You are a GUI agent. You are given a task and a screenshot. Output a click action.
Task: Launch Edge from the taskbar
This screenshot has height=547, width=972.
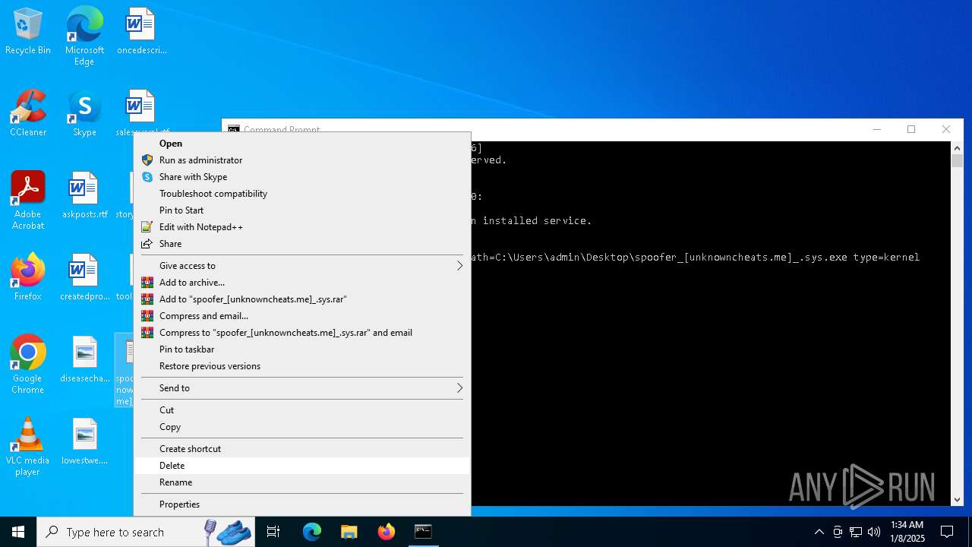point(312,532)
